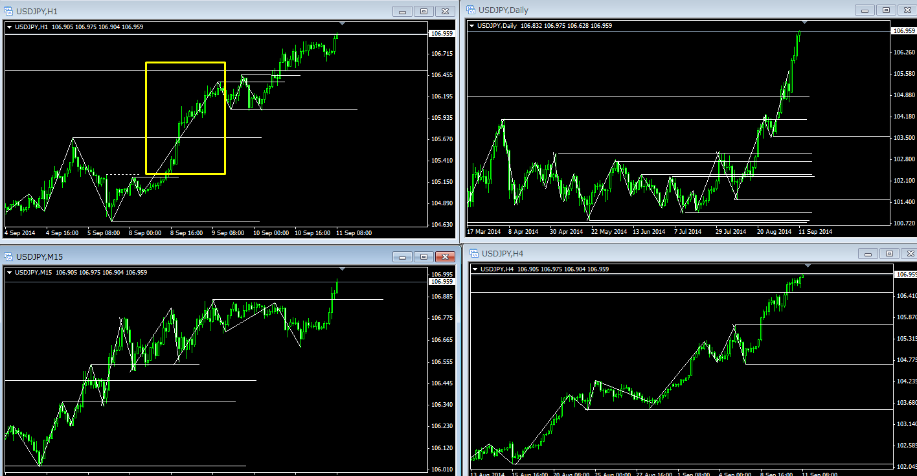Maximize the USDJPY,H1 chart window
Image resolution: width=917 pixels, height=476 pixels.
(424, 11)
